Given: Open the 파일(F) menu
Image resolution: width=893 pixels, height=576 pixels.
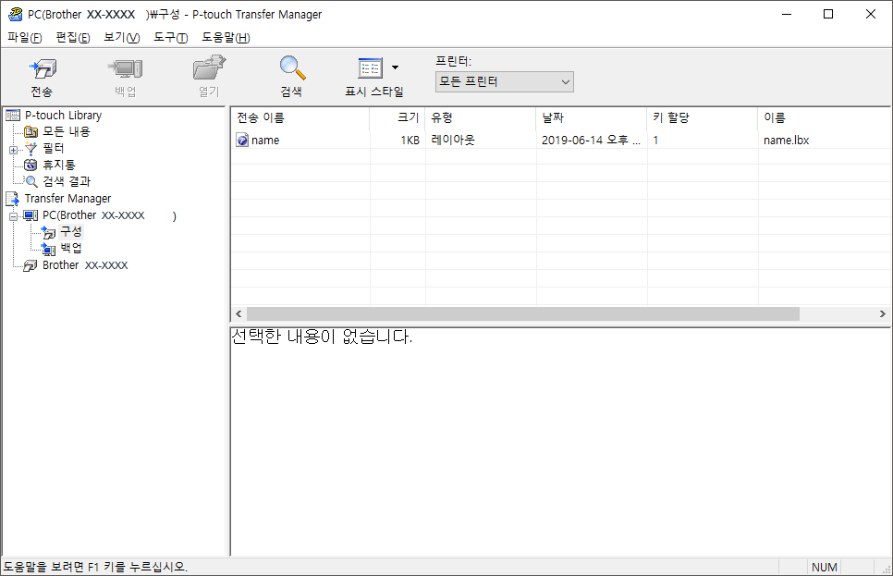Looking at the screenshot, I should (24, 38).
